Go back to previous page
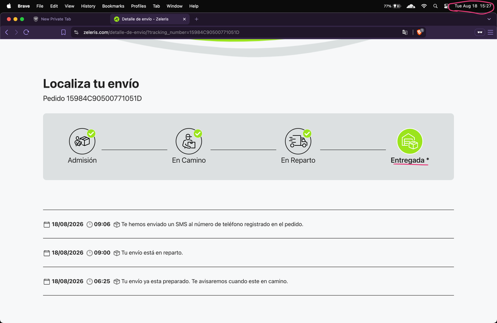Screen dimensions: 497x323 coord(6,32)
